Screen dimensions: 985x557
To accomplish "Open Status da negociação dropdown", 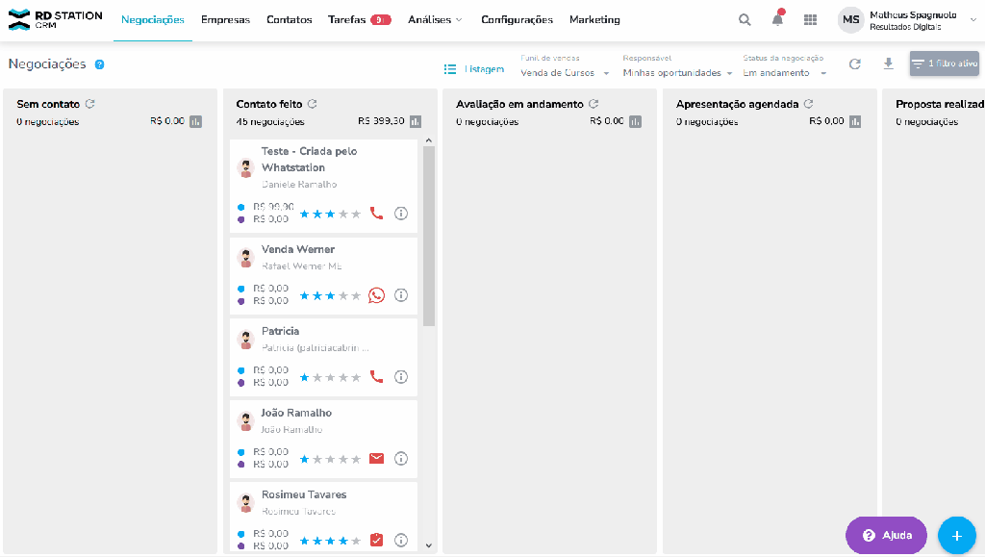I will coord(783,73).
